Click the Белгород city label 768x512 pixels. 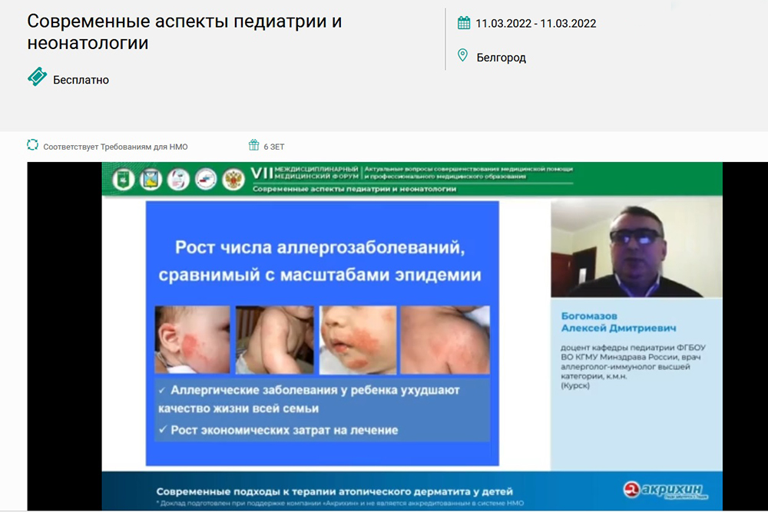coord(501,58)
